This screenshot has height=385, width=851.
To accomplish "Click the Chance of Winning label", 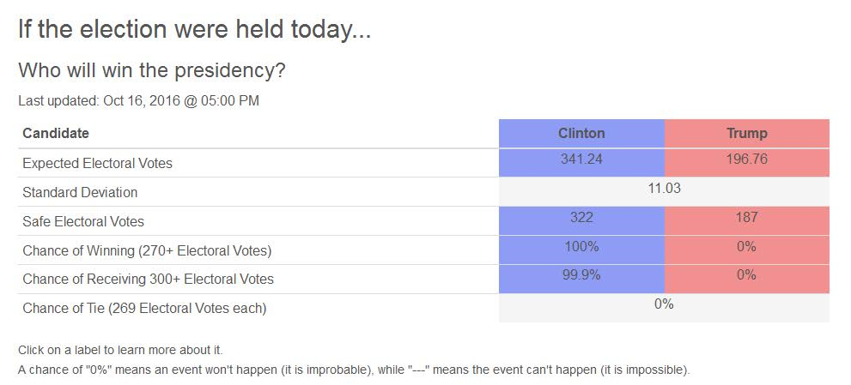I will tap(147, 250).
